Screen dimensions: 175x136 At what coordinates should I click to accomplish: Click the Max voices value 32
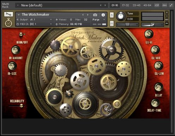pos(86,19)
